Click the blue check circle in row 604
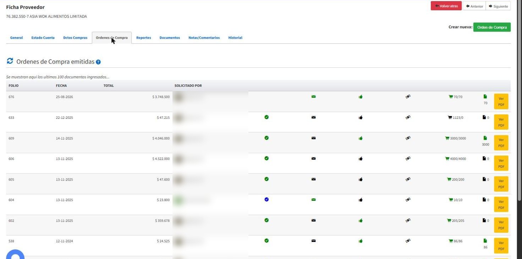This screenshot has height=259, width=522. point(267,199)
